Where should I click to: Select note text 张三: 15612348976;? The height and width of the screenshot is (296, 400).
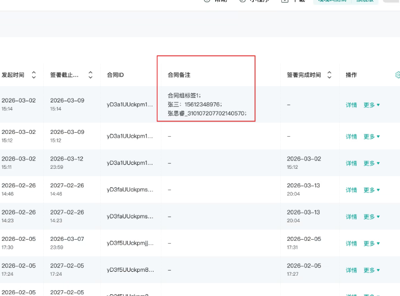click(195, 104)
